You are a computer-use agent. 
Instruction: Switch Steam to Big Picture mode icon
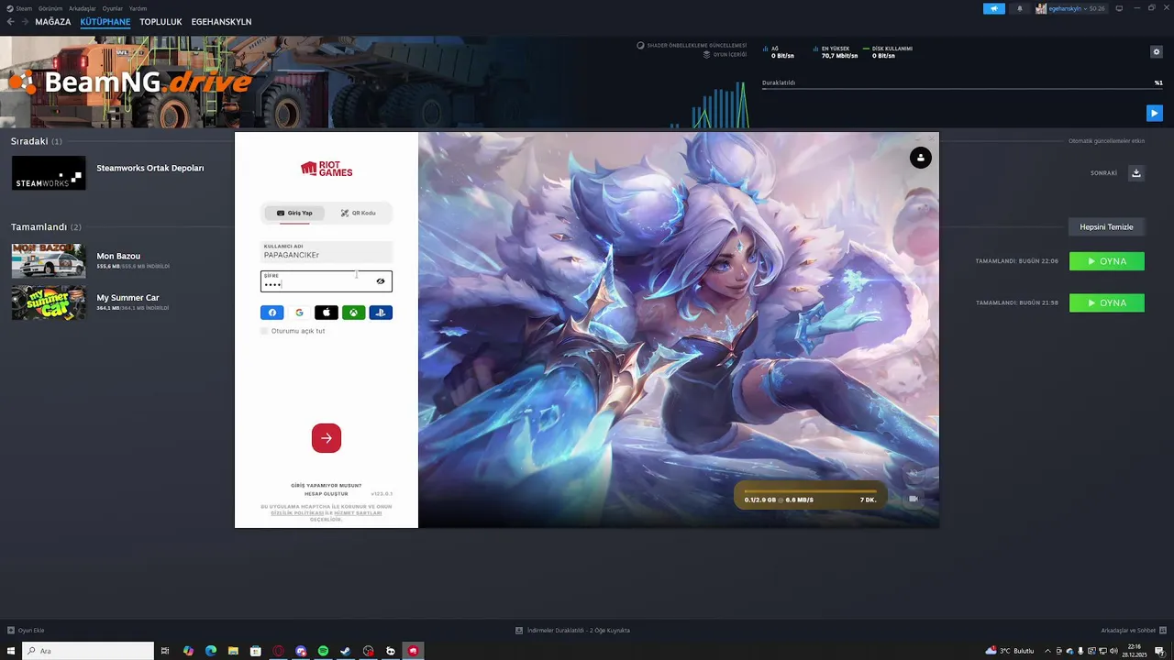point(1119,8)
